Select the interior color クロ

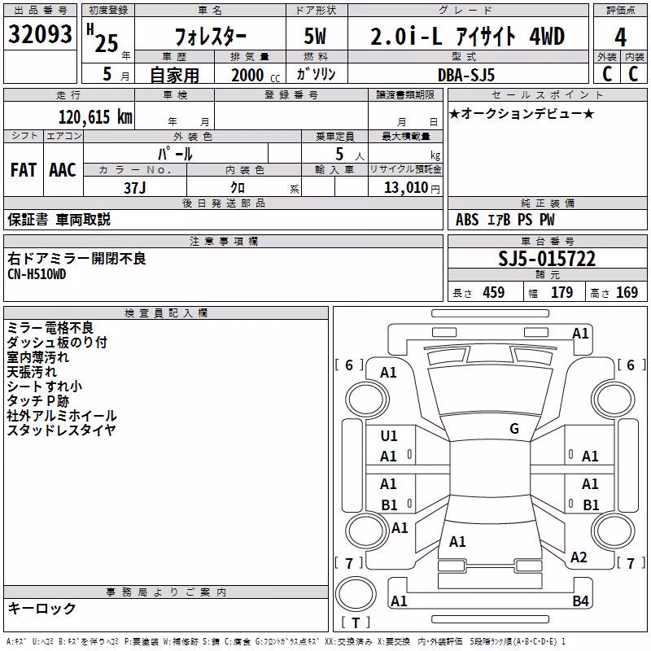238,188
